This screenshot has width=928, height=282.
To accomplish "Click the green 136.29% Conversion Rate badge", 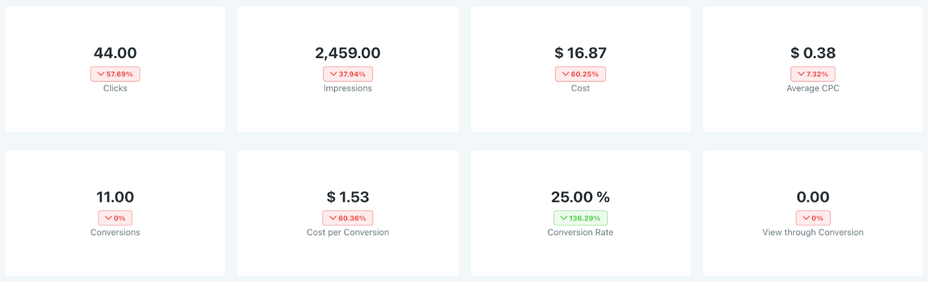I will [x=581, y=218].
